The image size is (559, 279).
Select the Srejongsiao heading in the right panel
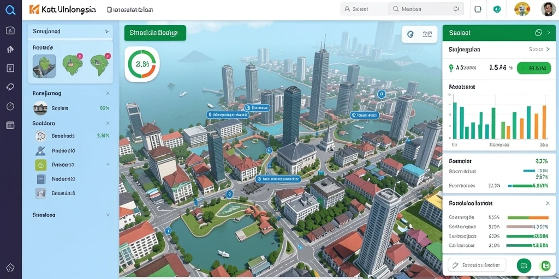(464, 50)
